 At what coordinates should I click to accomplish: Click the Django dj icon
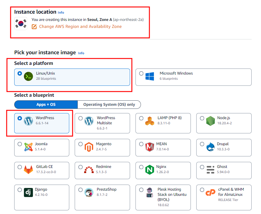[x=28, y=192]
